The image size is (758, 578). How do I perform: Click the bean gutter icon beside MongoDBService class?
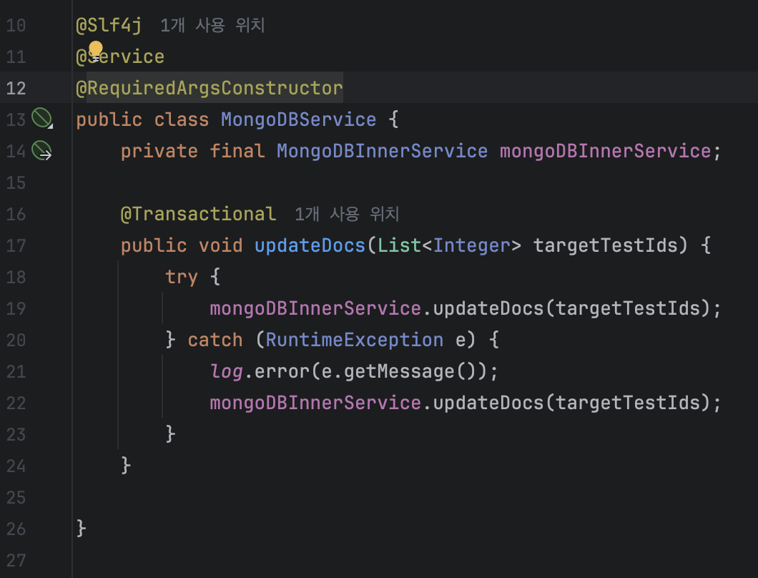41,117
